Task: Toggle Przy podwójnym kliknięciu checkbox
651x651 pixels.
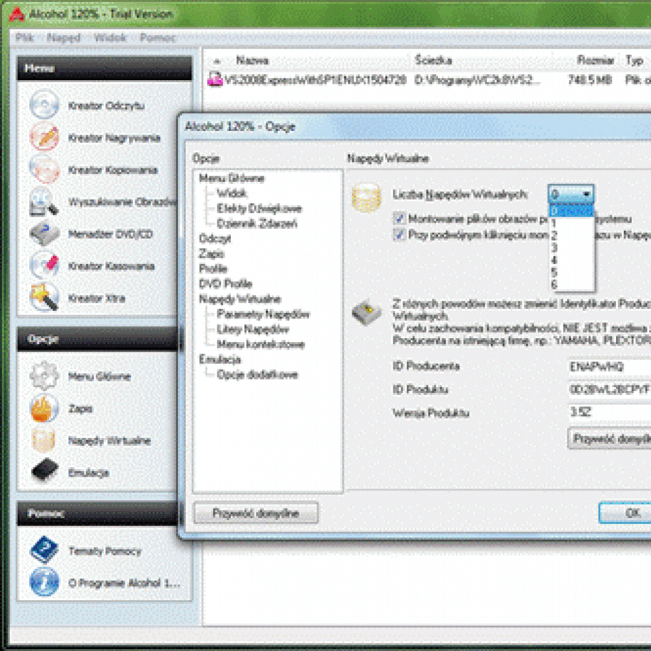Action: pyautogui.click(x=399, y=235)
